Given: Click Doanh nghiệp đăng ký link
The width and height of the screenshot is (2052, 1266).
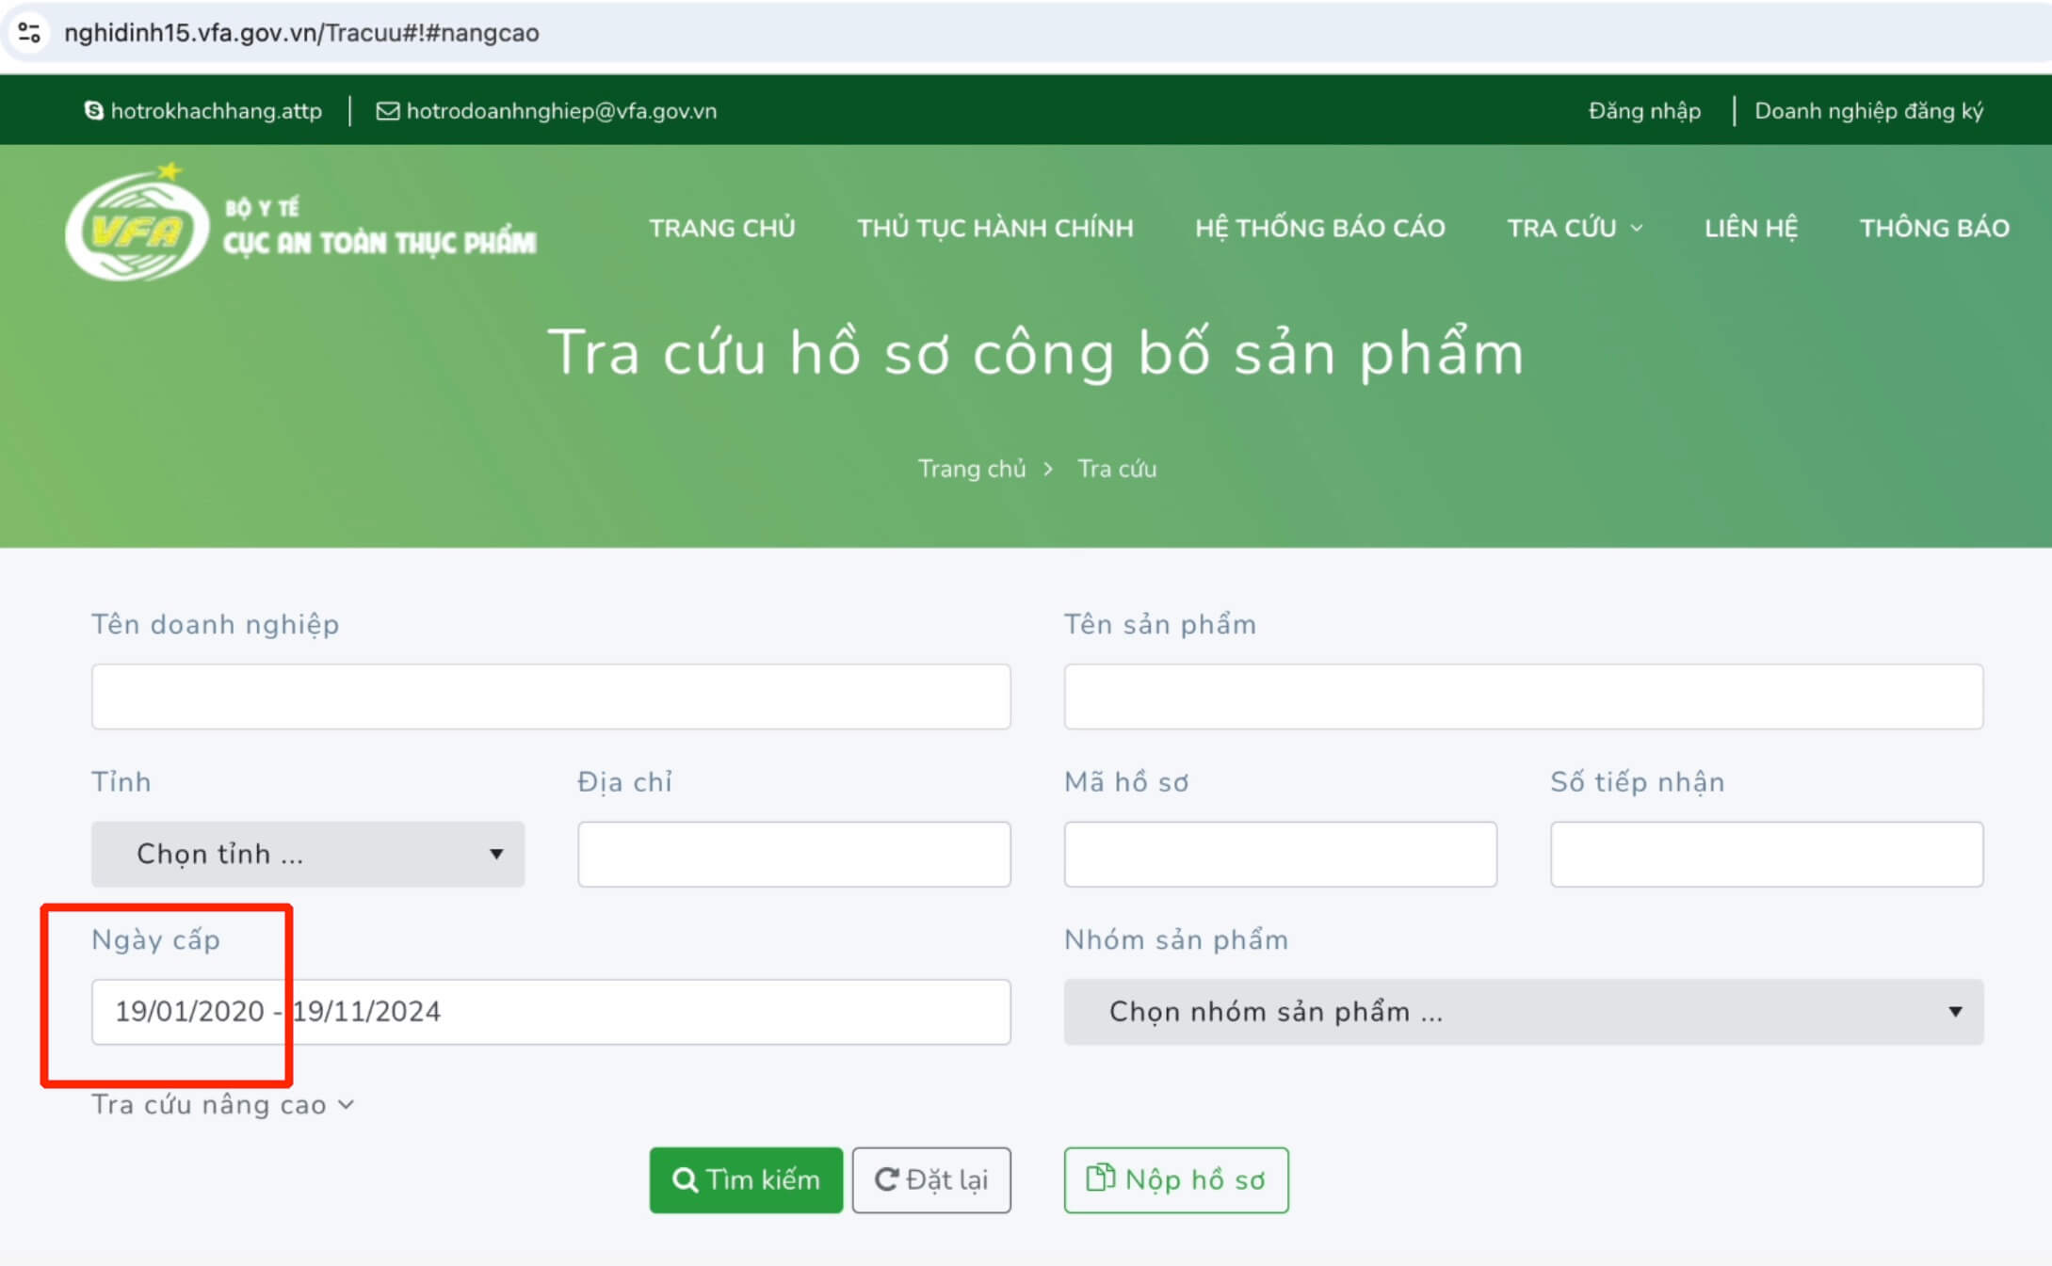Looking at the screenshot, I should click(1868, 111).
